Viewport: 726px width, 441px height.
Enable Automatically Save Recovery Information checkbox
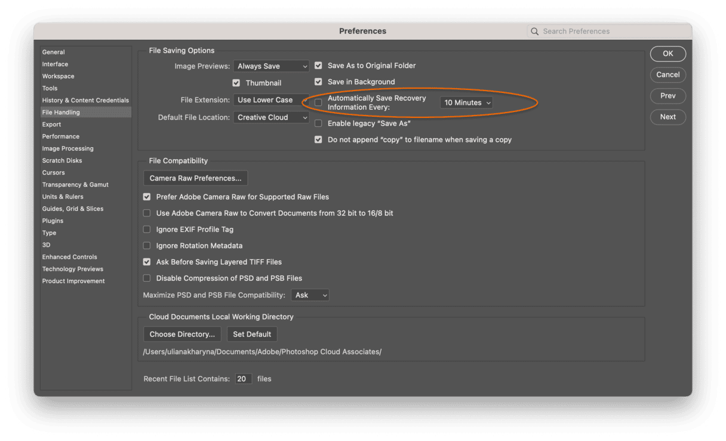(x=318, y=103)
